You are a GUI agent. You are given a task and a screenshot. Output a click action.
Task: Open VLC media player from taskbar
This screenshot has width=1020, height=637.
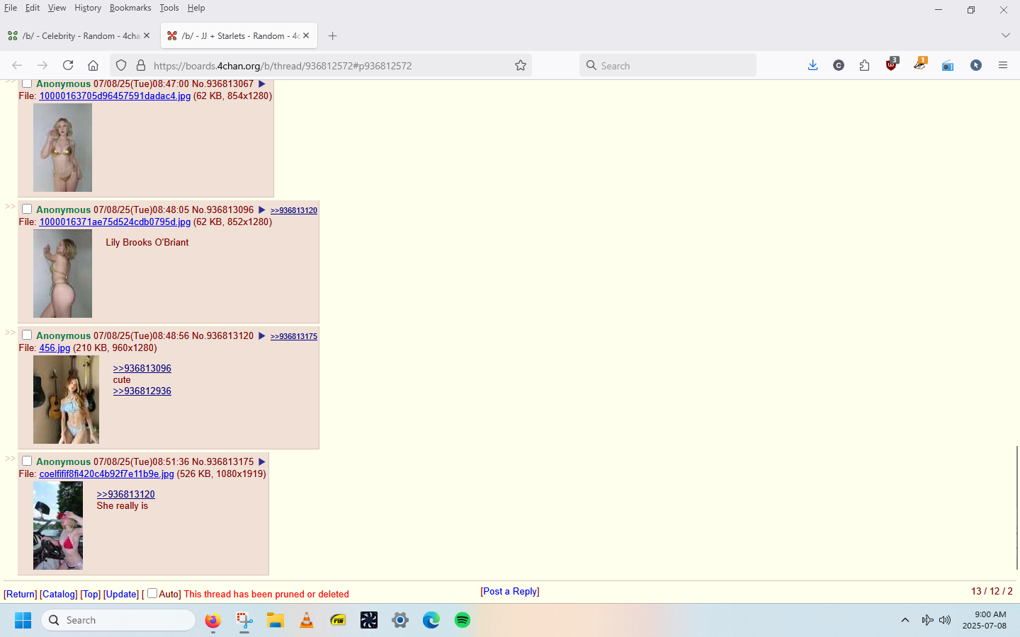click(307, 620)
